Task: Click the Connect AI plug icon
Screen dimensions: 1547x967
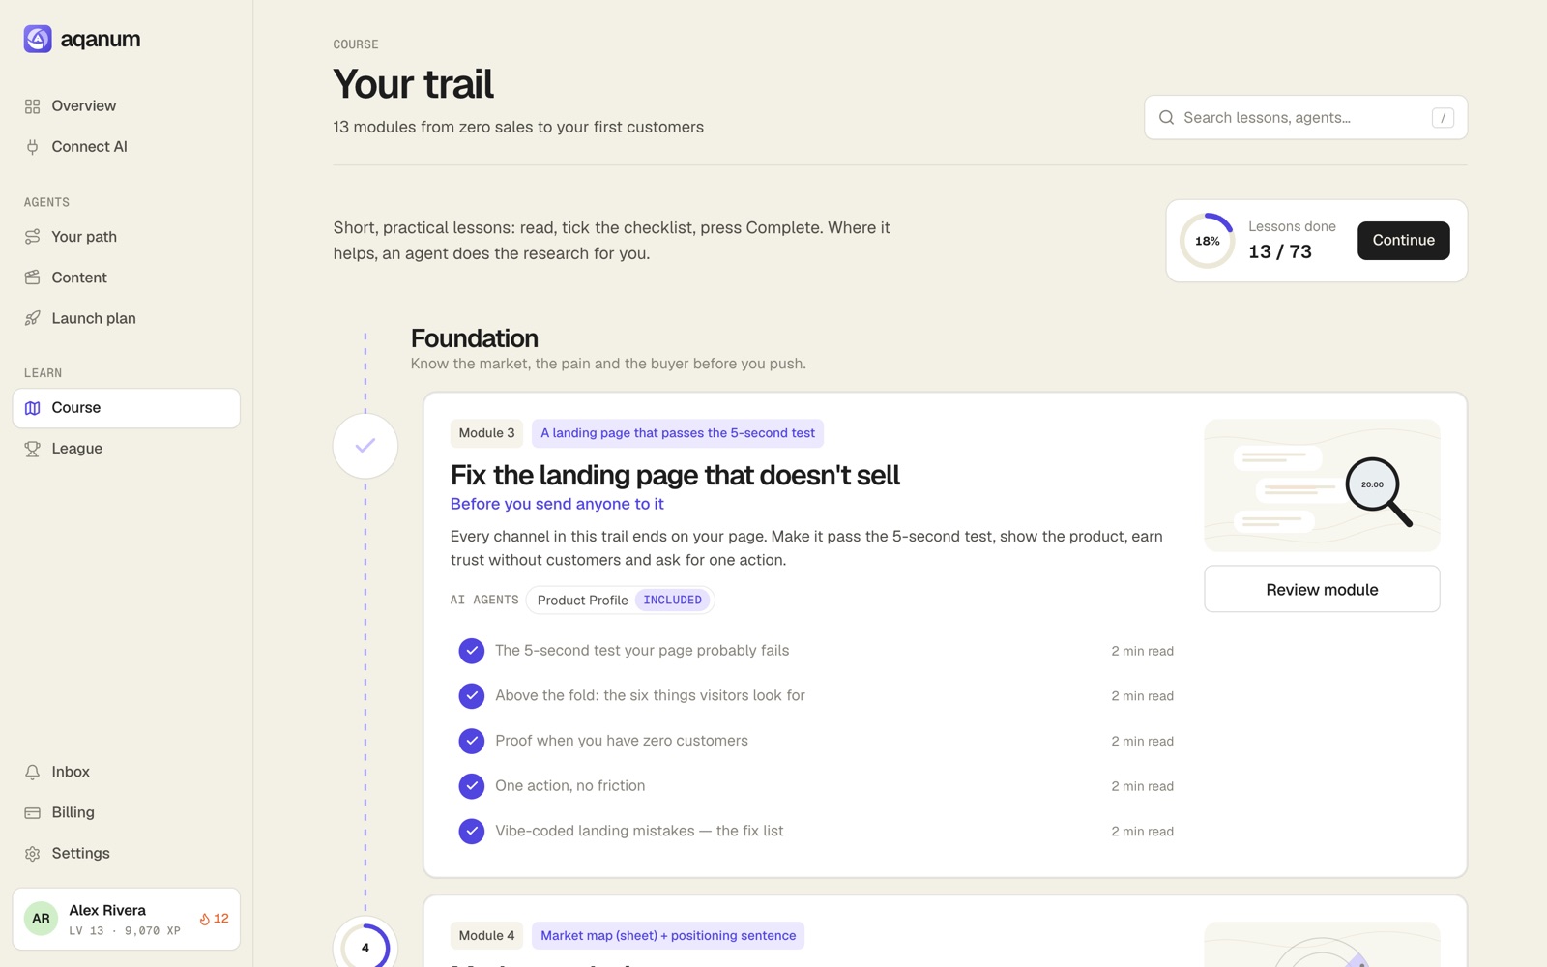Action: [33, 147]
